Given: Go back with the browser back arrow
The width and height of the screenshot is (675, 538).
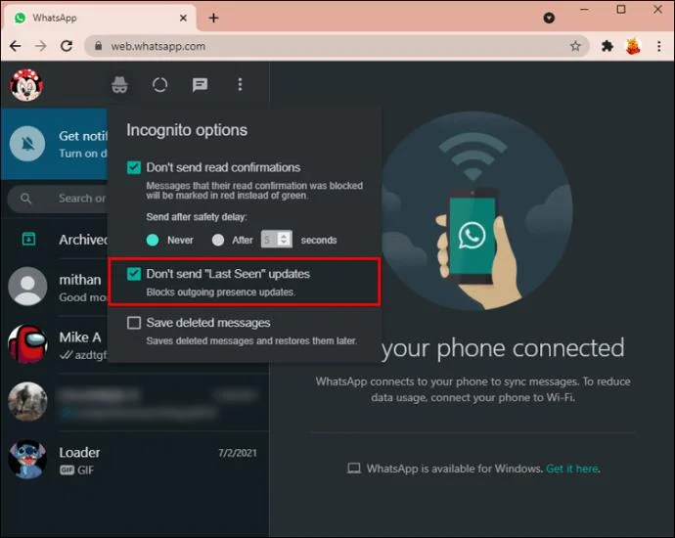Looking at the screenshot, I should point(16,46).
